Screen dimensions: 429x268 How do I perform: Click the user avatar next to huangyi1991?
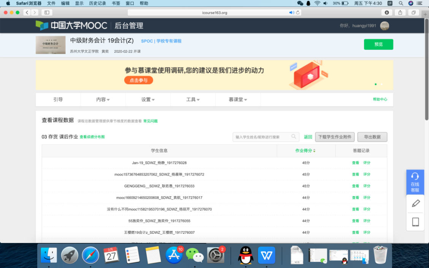pos(385,26)
